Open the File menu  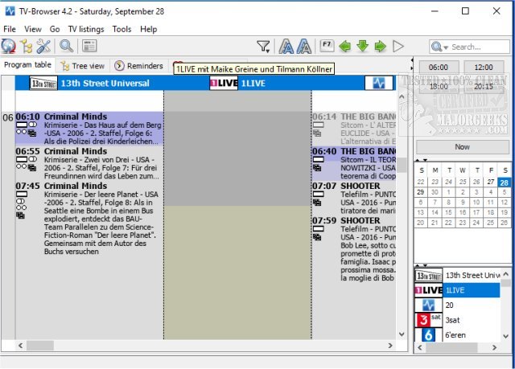click(10, 29)
